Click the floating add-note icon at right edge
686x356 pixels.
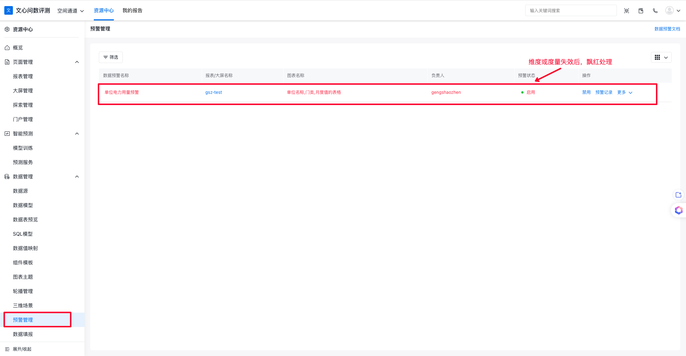[678, 195]
